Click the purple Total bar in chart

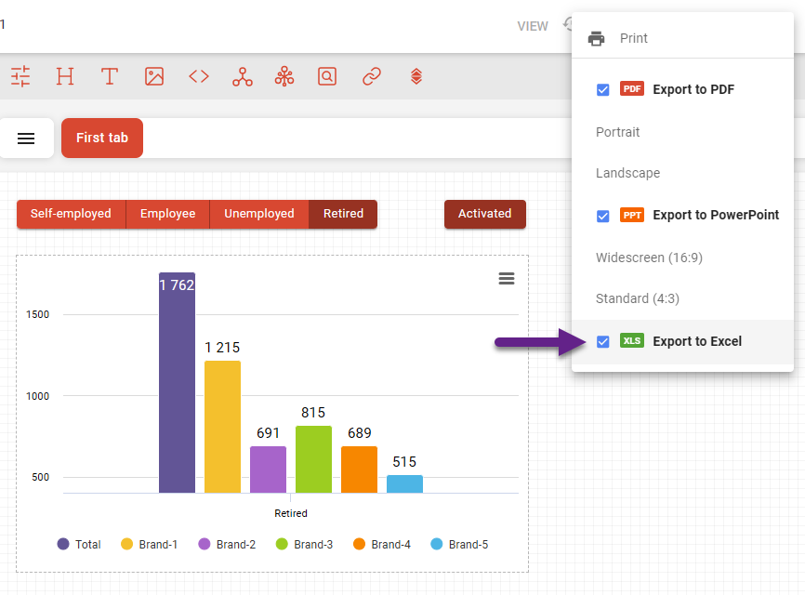point(177,390)
